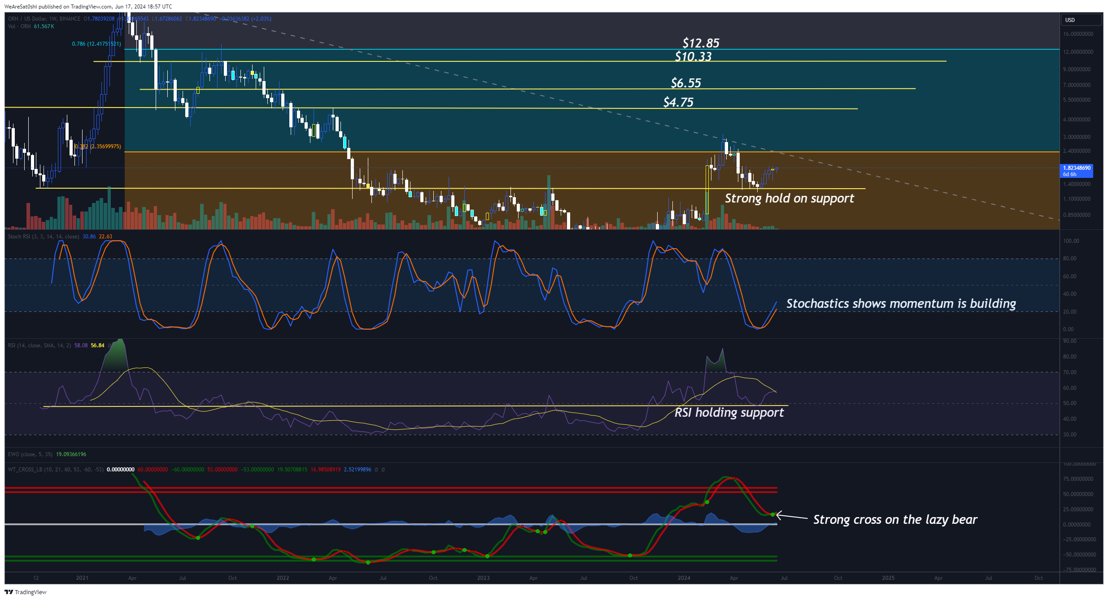Click the 20.00 Stoch RSI scale value
Image resolution: width=1108 pixels, height=600 pixels.
pyautogui.click(x=1069, y=312)
